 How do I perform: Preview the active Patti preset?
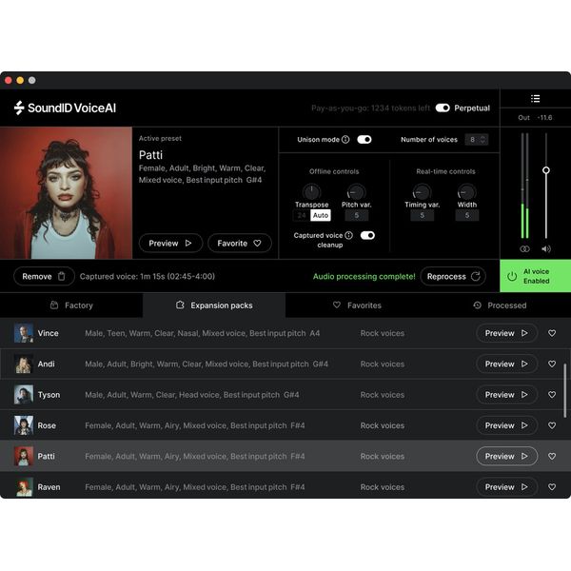pos(170,243)
